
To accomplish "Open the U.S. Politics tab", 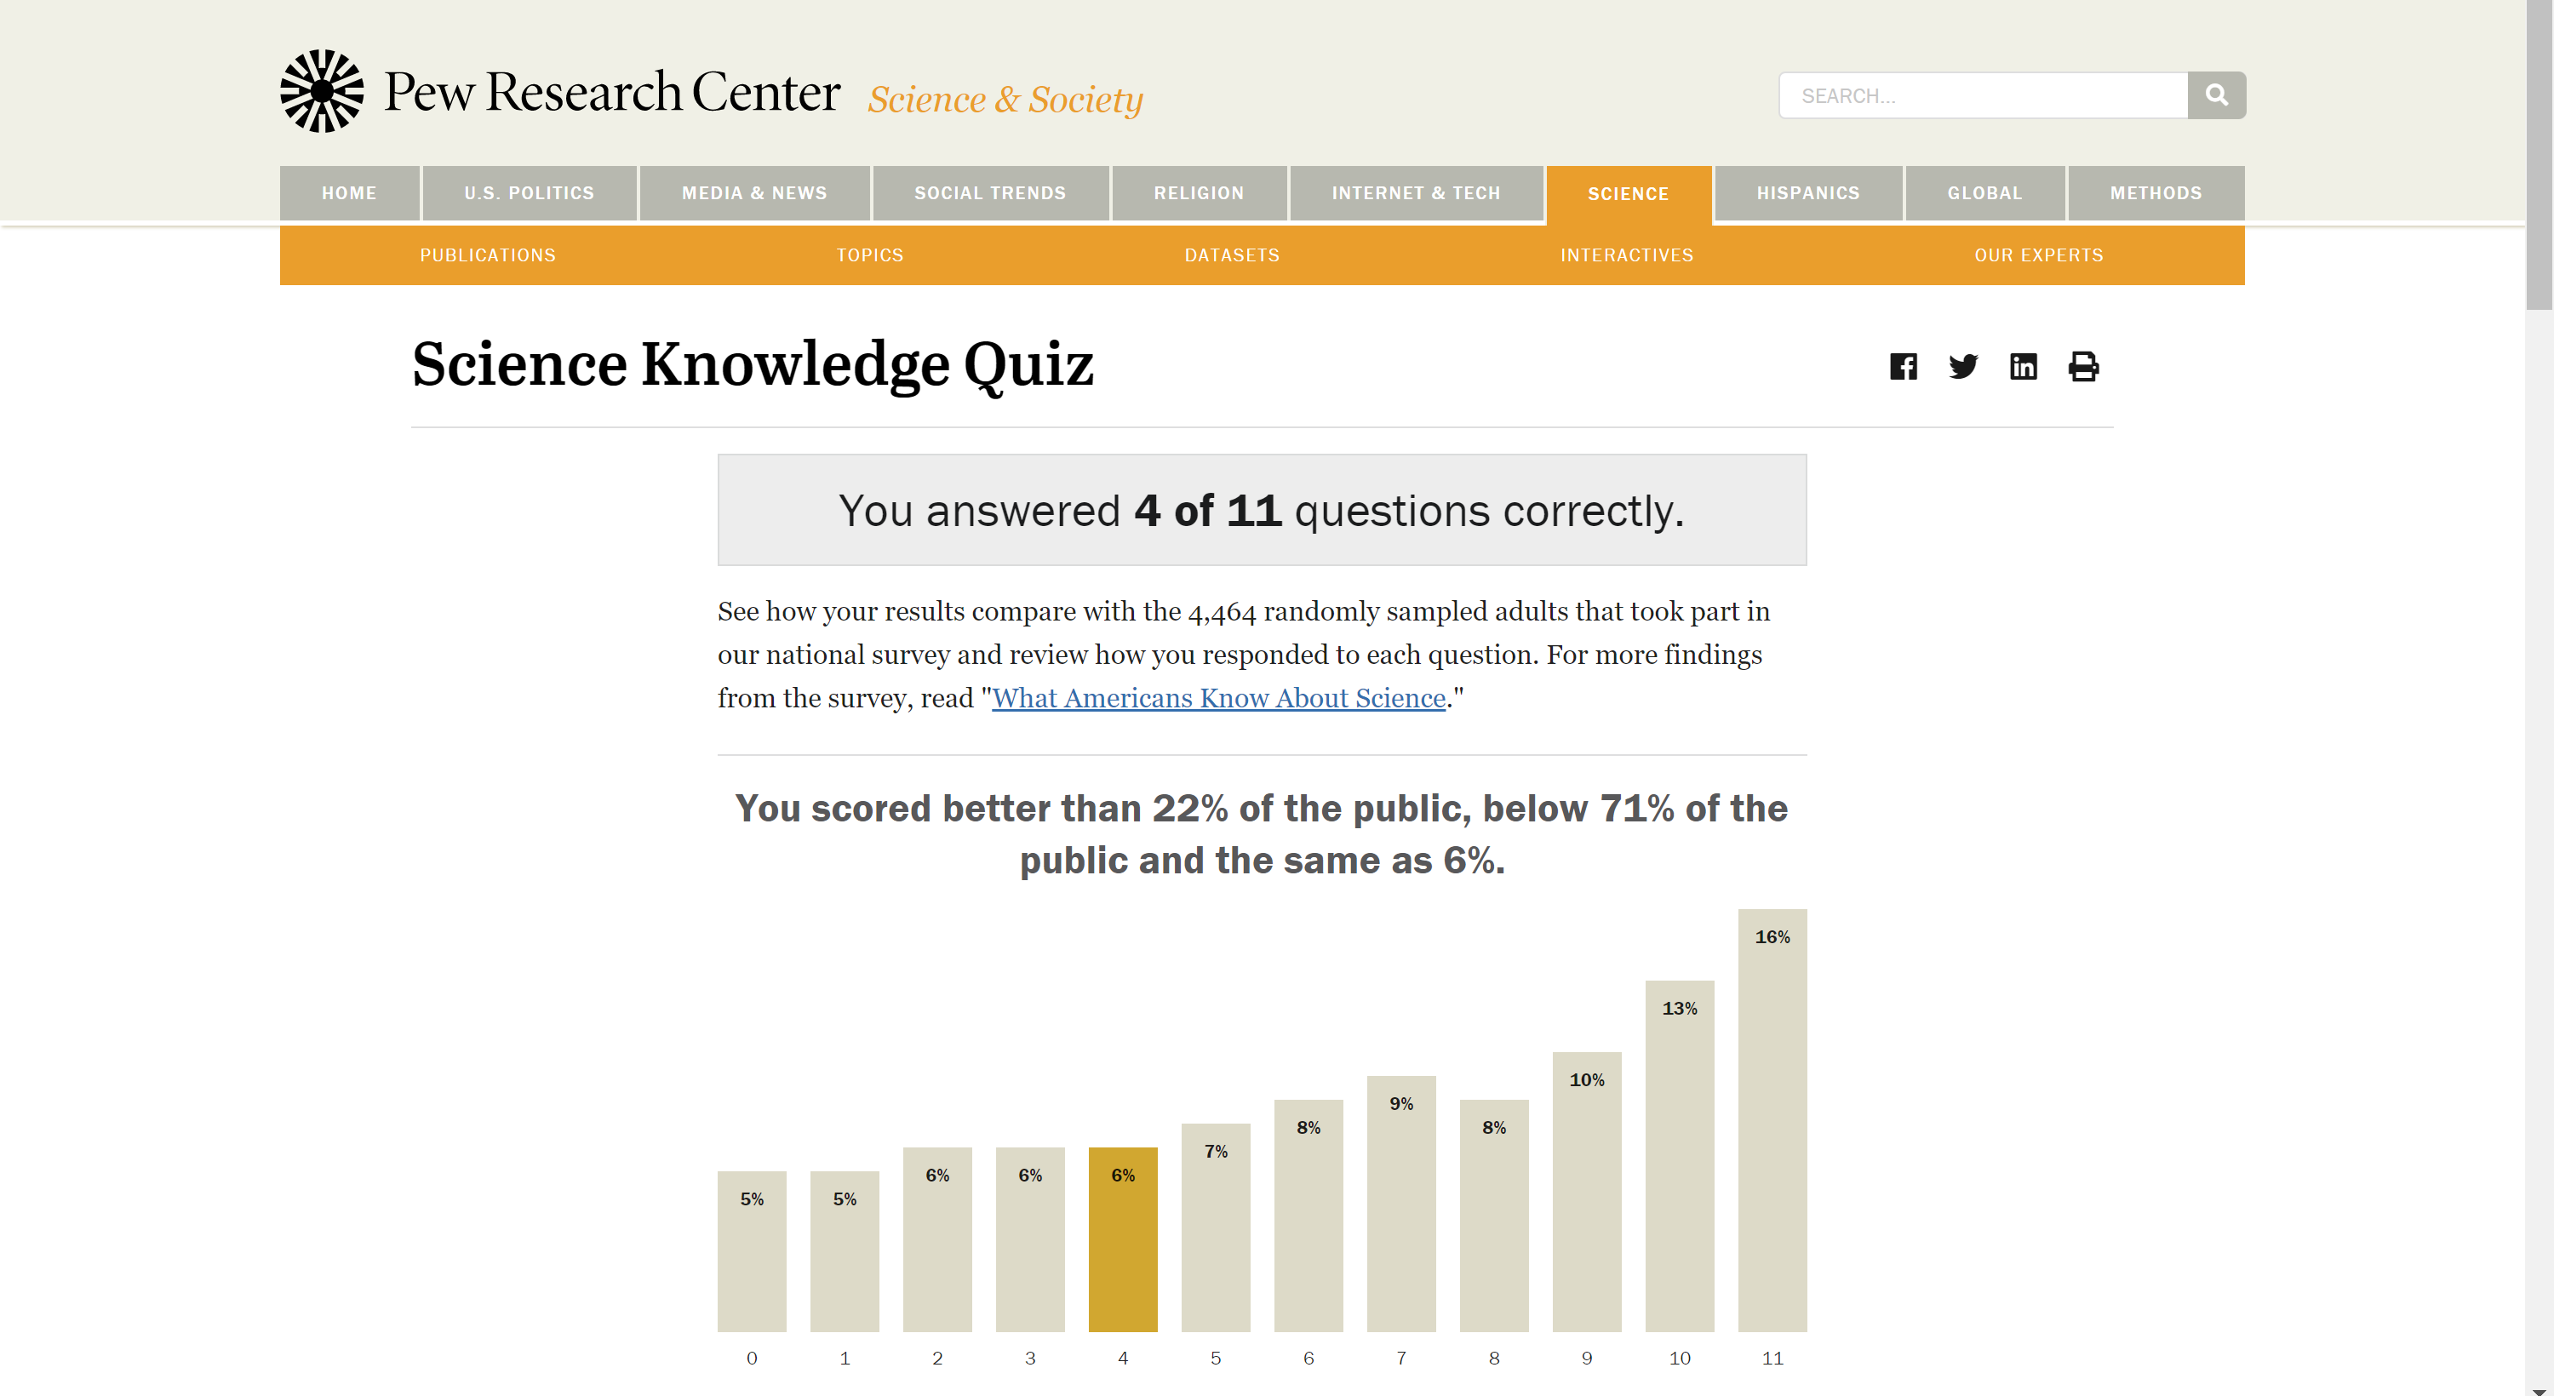I will pyautogui.click(x=530, y=193).
